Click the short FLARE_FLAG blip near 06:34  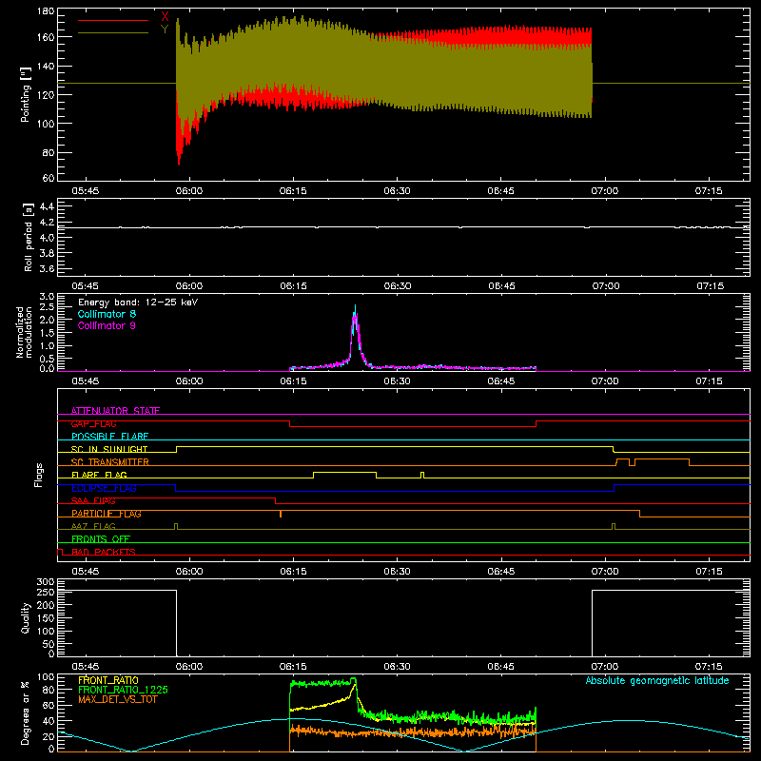[422, 475]
